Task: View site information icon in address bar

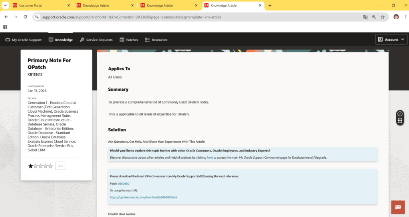Action: pyautogui.click(x=37, y=17)
